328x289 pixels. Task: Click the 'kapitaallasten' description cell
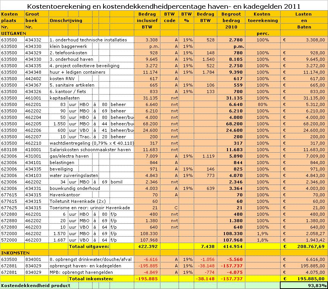tap(64, 98)
